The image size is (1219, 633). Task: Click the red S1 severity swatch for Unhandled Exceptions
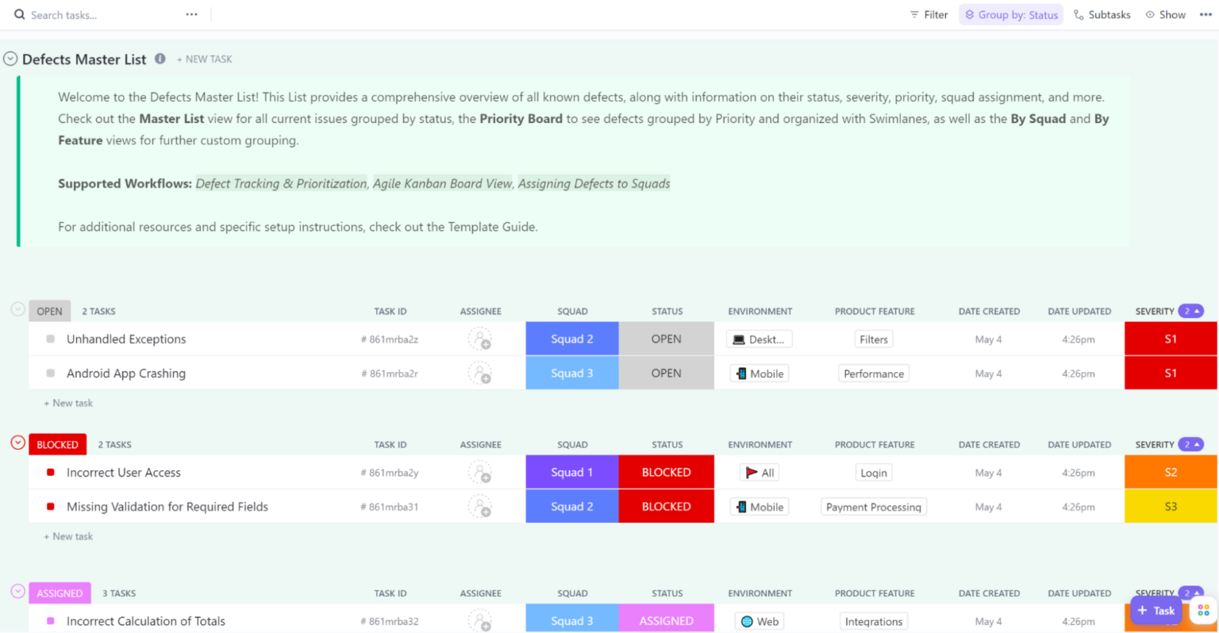pyautogui.click(x=1171, y=339)
